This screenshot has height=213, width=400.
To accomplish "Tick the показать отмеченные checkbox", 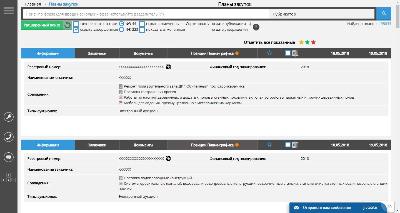I will tap(142, 30).
